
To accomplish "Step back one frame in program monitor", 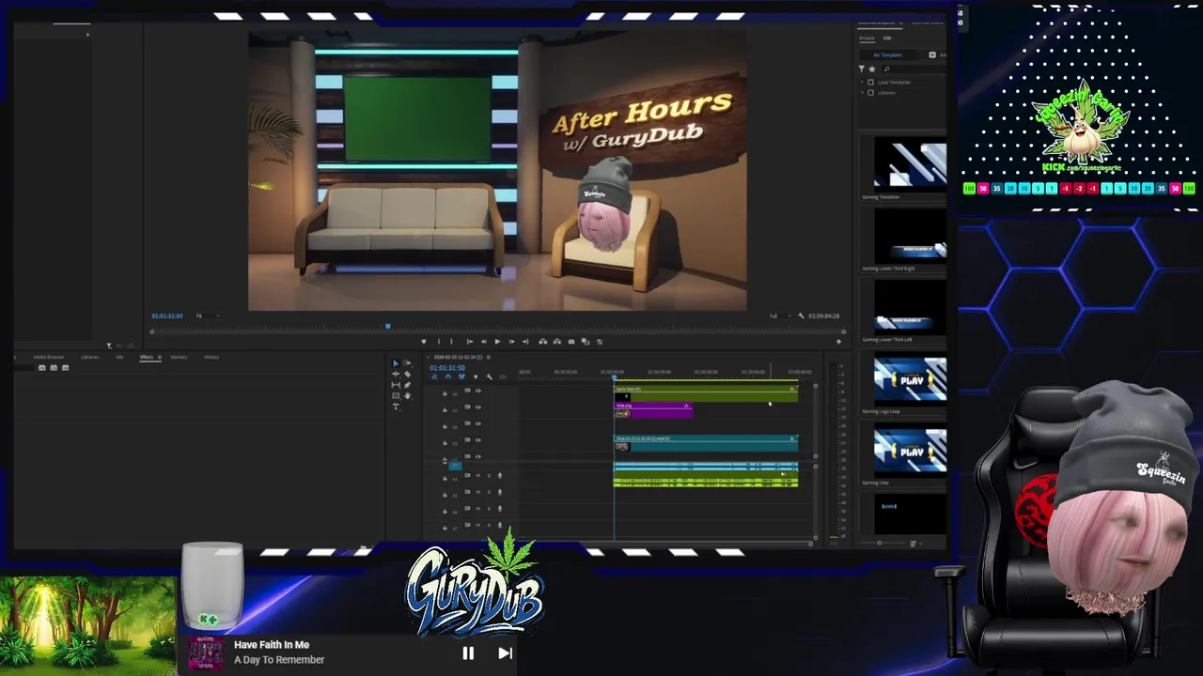I will click(x=484, y=341).
